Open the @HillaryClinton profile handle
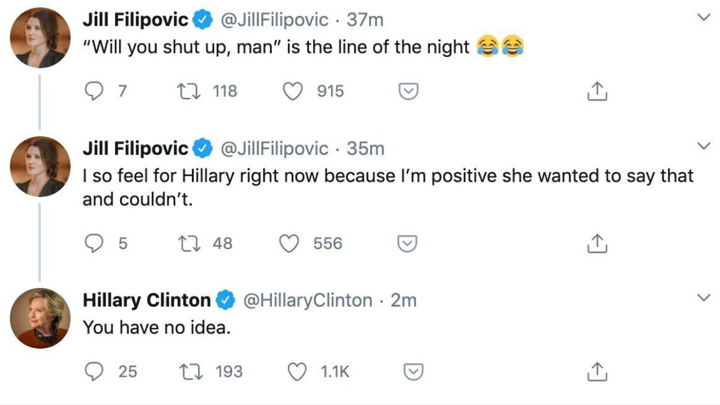This screenshot has width=720, height=405. click(x=307, y=300)
